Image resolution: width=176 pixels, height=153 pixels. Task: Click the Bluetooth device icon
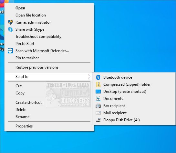(x=98, y=77)
